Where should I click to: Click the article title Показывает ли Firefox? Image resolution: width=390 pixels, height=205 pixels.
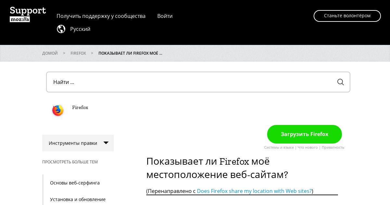[217, 168]
